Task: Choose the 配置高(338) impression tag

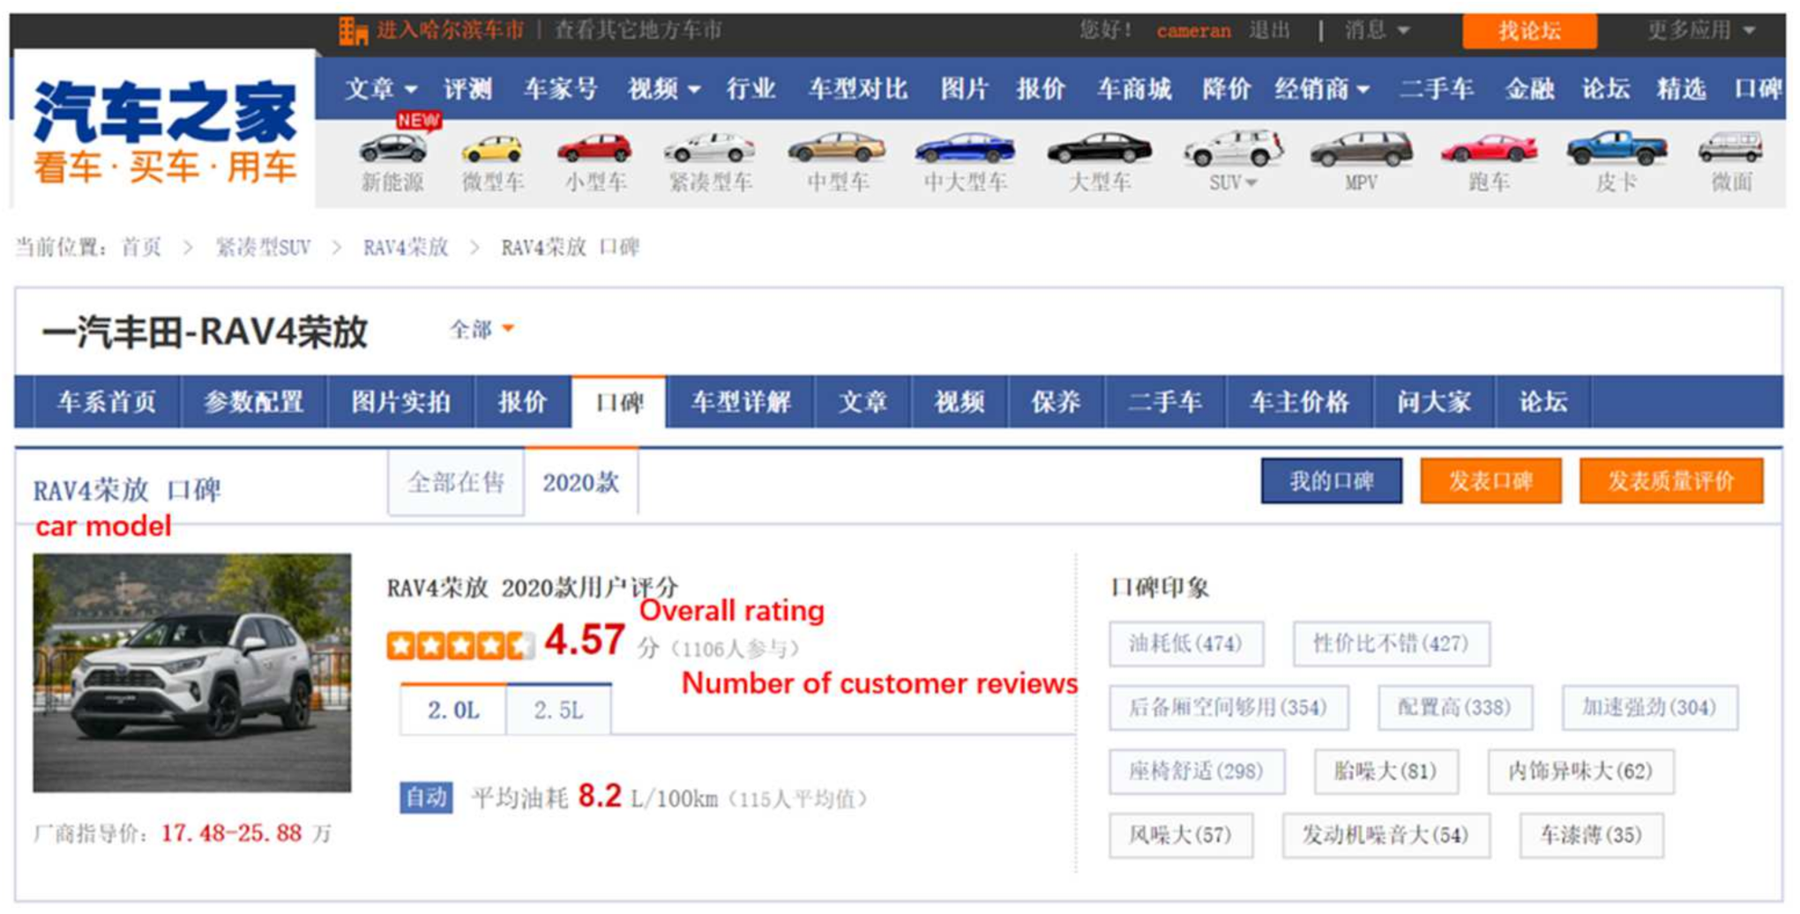Action: pos(1455,708)
